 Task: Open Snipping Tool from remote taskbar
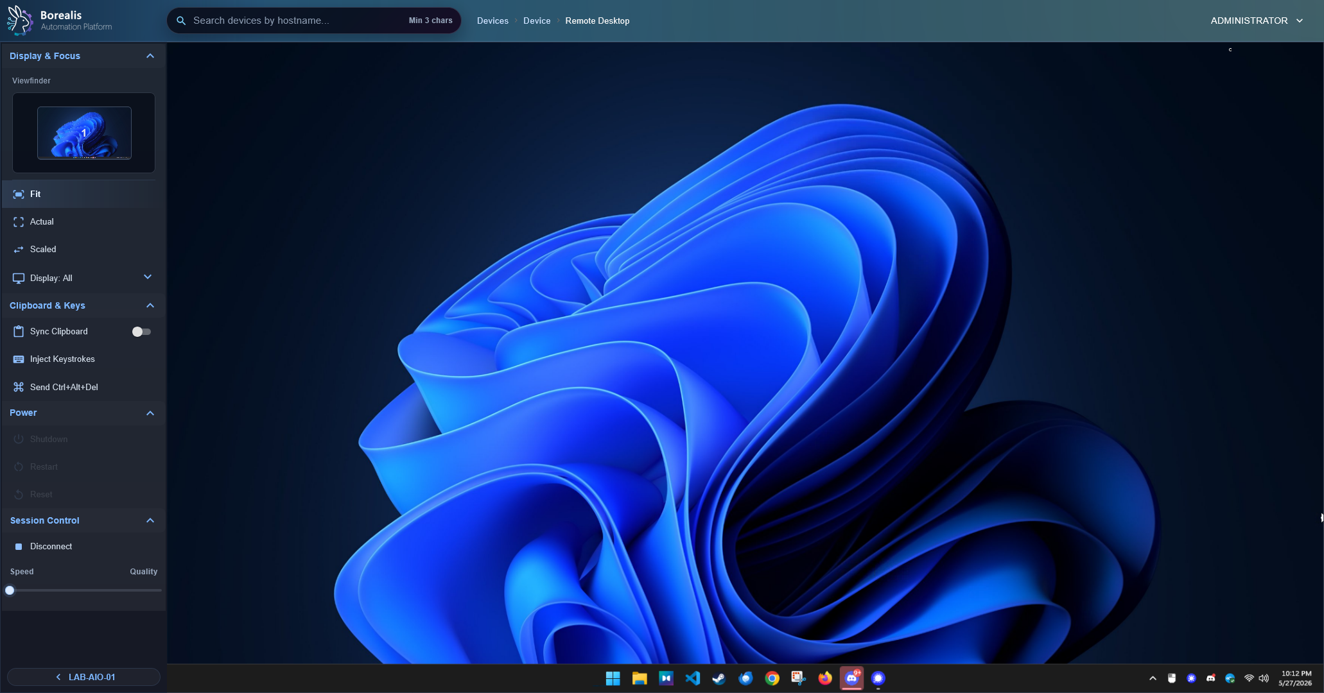point(798,678)
